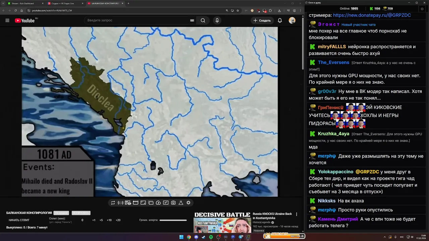Adjust the Громк. алерта volume slider
Screen dimensions: 429x241
click(x=173, y=220)
